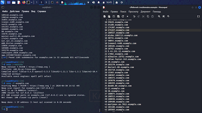This screenshot has width=202, height=113.
Task: Open terminal Вид menu
Action: point(33,11)
